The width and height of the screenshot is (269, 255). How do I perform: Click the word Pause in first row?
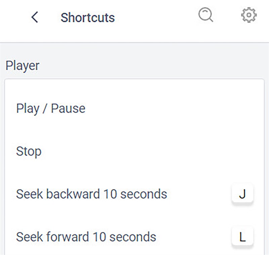(68, 109)
